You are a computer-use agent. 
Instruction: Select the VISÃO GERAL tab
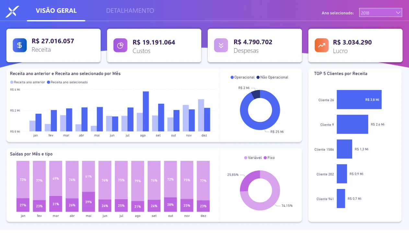coord(56,11)
